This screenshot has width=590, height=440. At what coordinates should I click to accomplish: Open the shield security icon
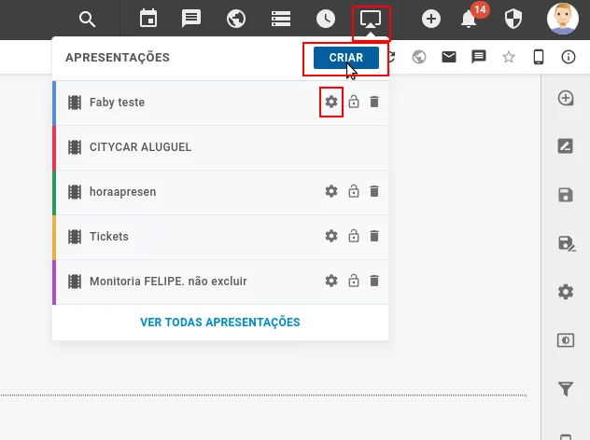513,19
